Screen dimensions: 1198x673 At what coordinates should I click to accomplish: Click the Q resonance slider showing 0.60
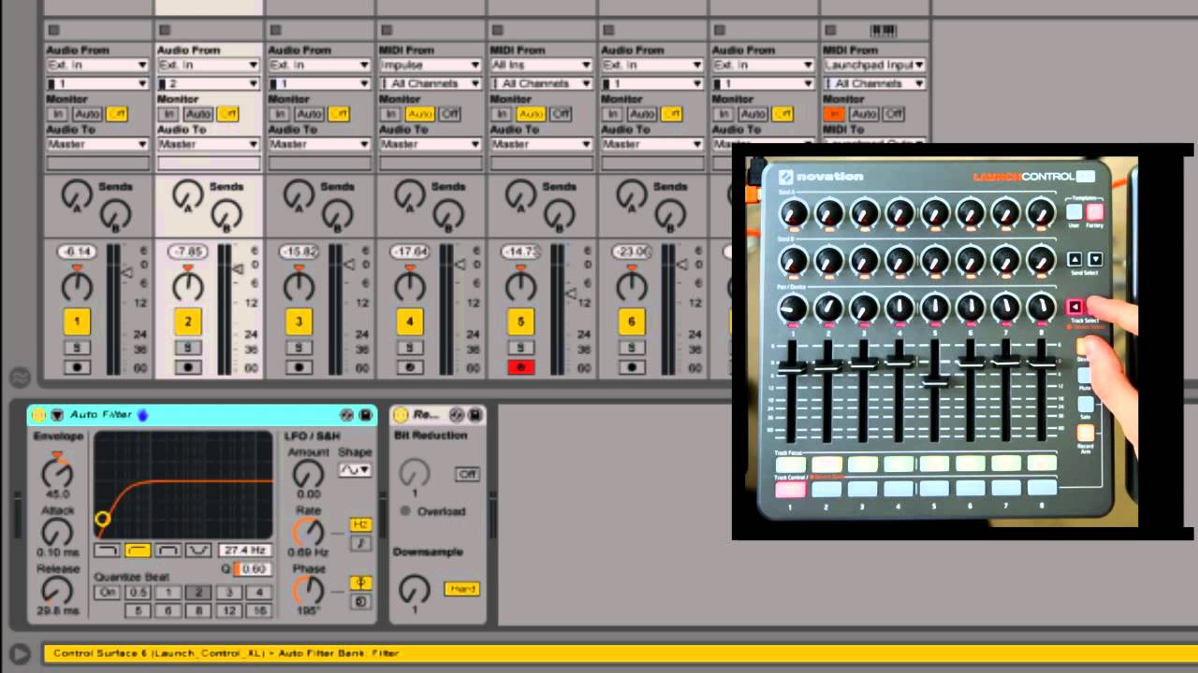254,568
